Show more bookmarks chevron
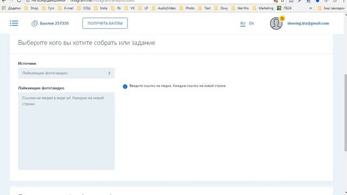The width and height of the screenshot is (347, 195). (x=311, y=8)
